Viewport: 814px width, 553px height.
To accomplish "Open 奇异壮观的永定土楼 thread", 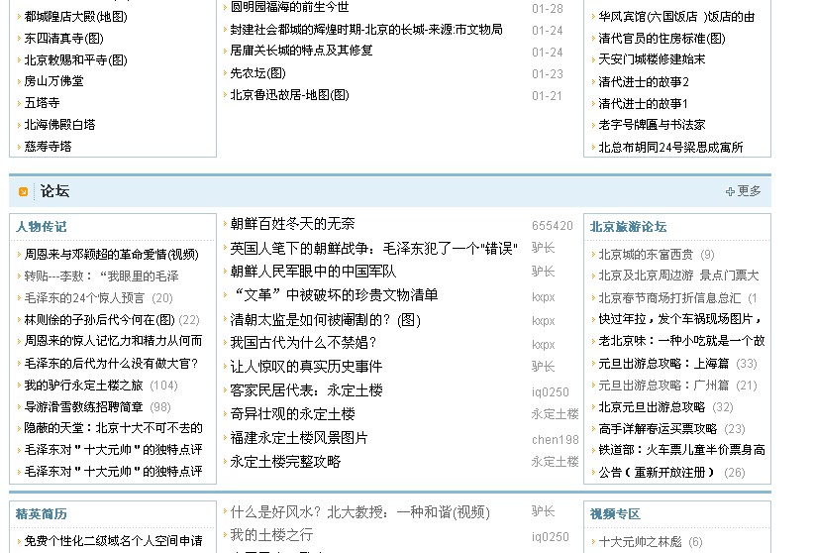I will (292, 414).
